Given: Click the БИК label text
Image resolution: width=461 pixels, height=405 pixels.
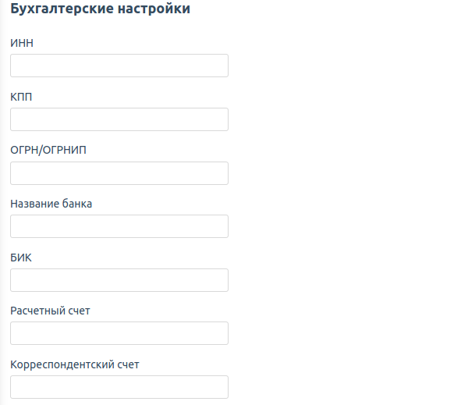Looking at the screenshot, I should click(x=20, y=258).
